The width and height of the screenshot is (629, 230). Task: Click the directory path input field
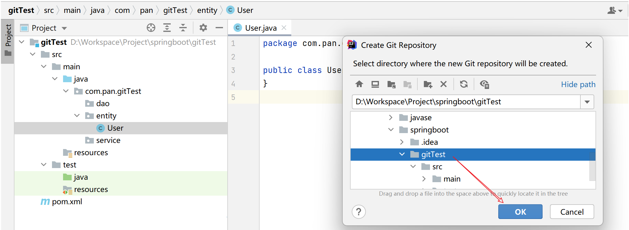pos(465,102)
